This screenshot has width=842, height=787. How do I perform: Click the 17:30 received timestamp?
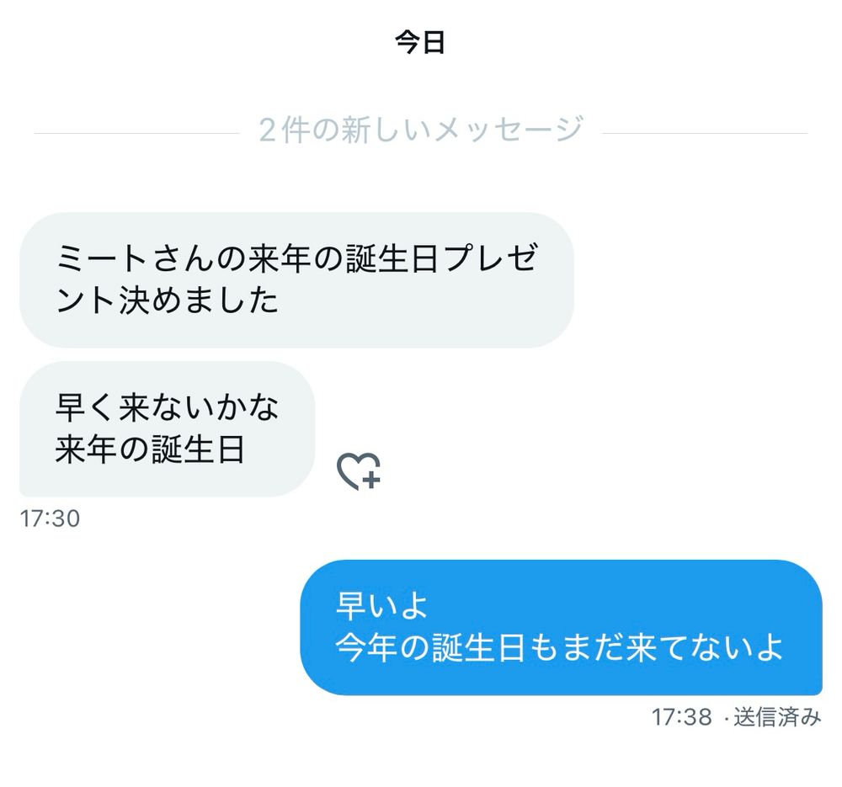tap(50, 518)
